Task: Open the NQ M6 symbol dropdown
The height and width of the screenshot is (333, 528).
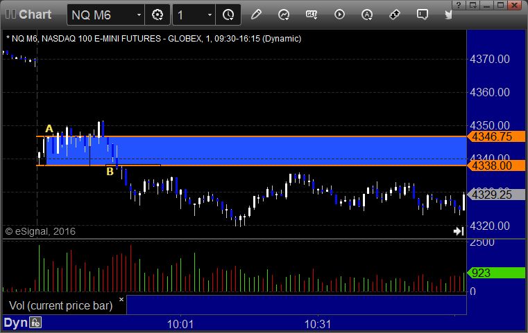Action: click(x=139, y=15)
